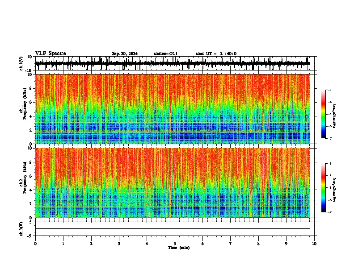Click time axis tick label "3"
This screenshot has width=354, height=273.
pyautogui.click(x=119, y=243)
